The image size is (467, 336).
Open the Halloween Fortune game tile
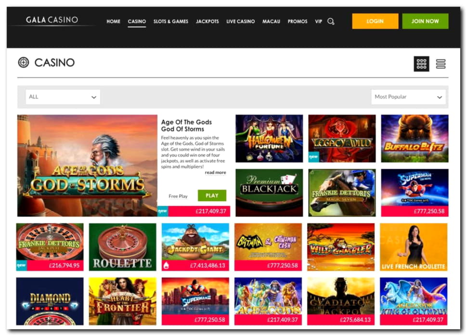pos(269,139)
